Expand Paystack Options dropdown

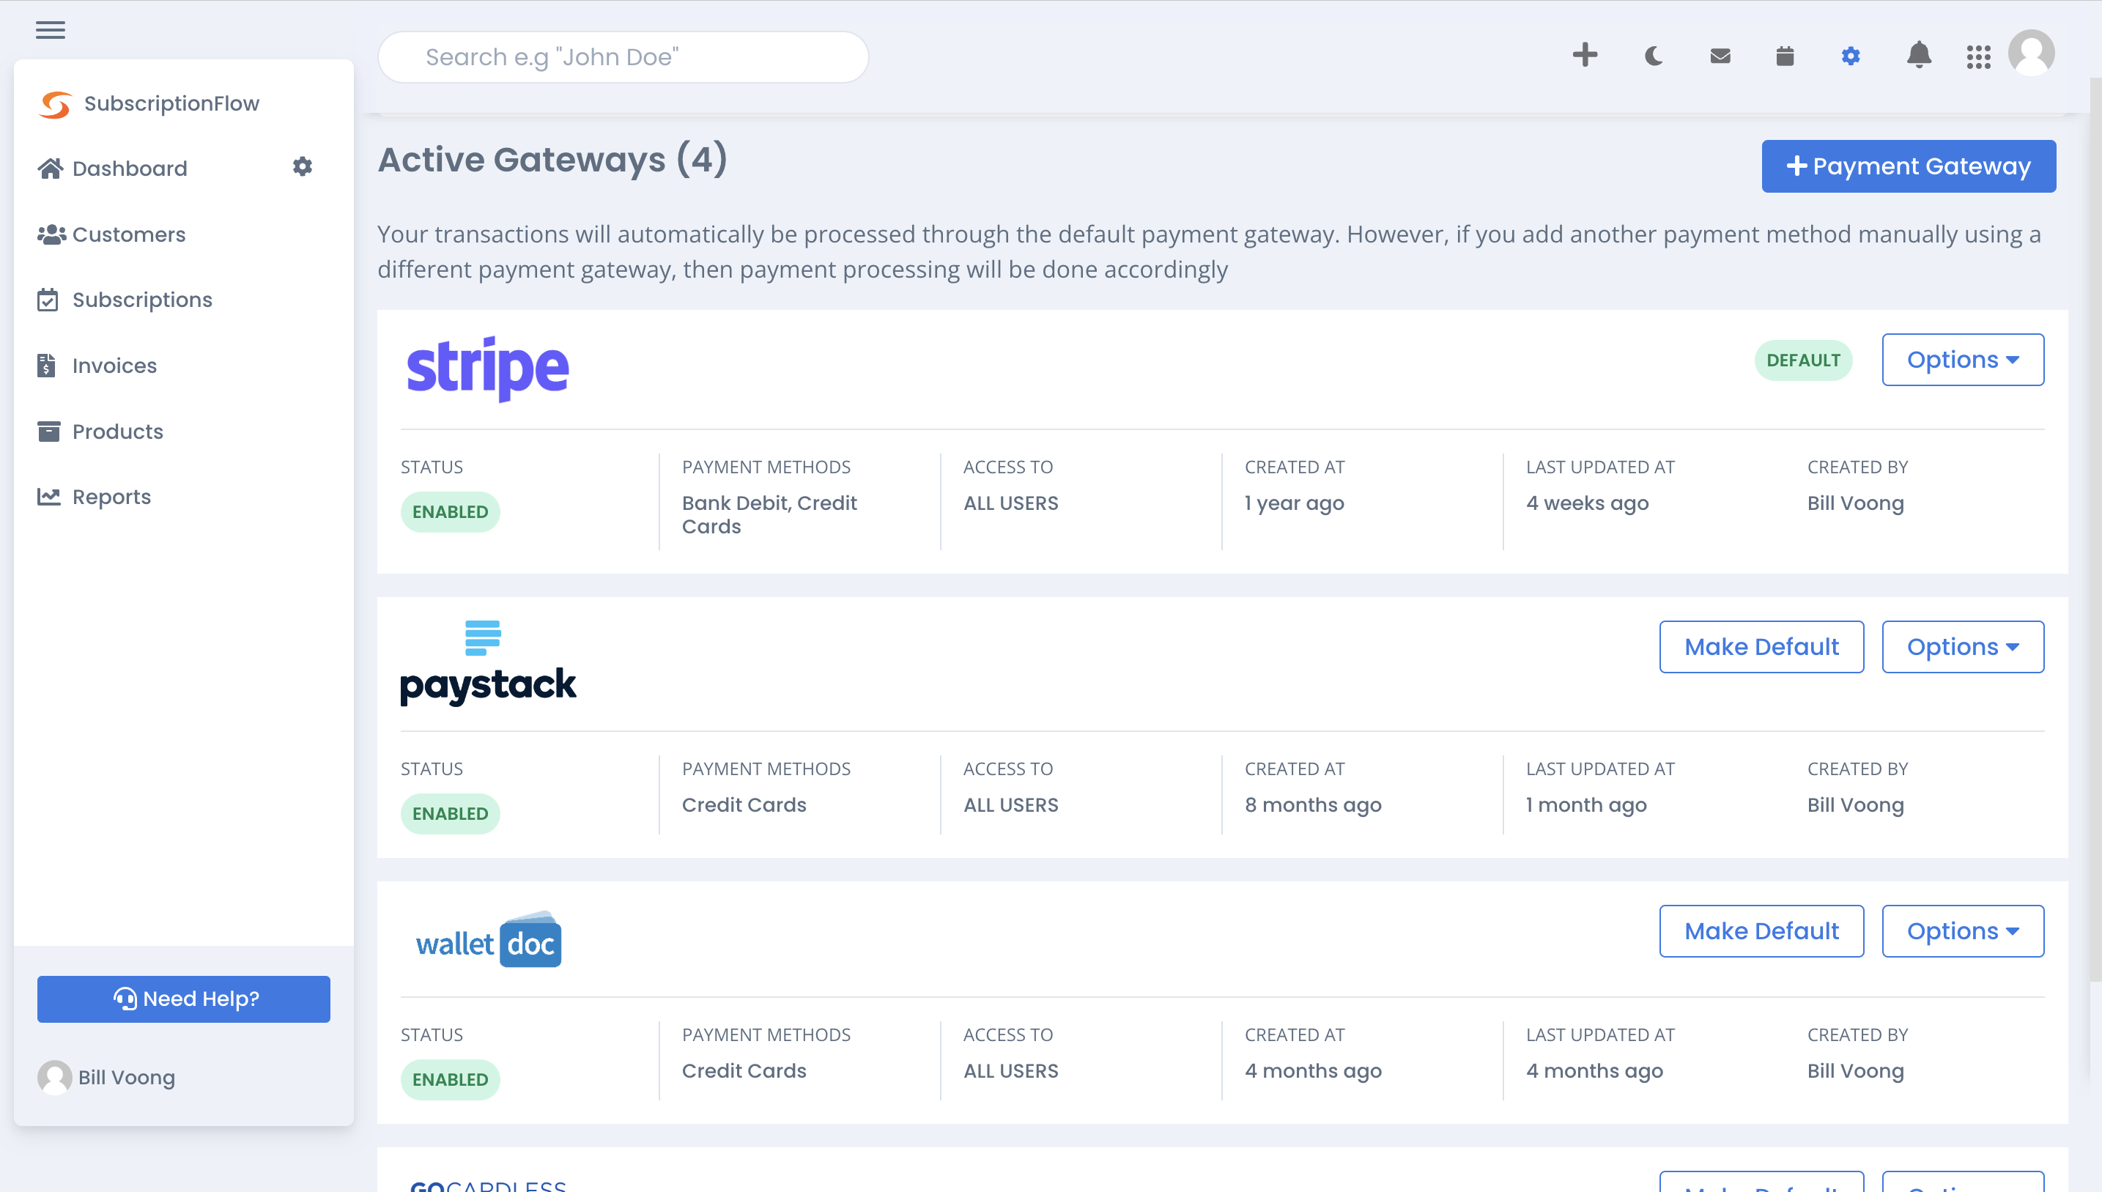pos(1962,647)
